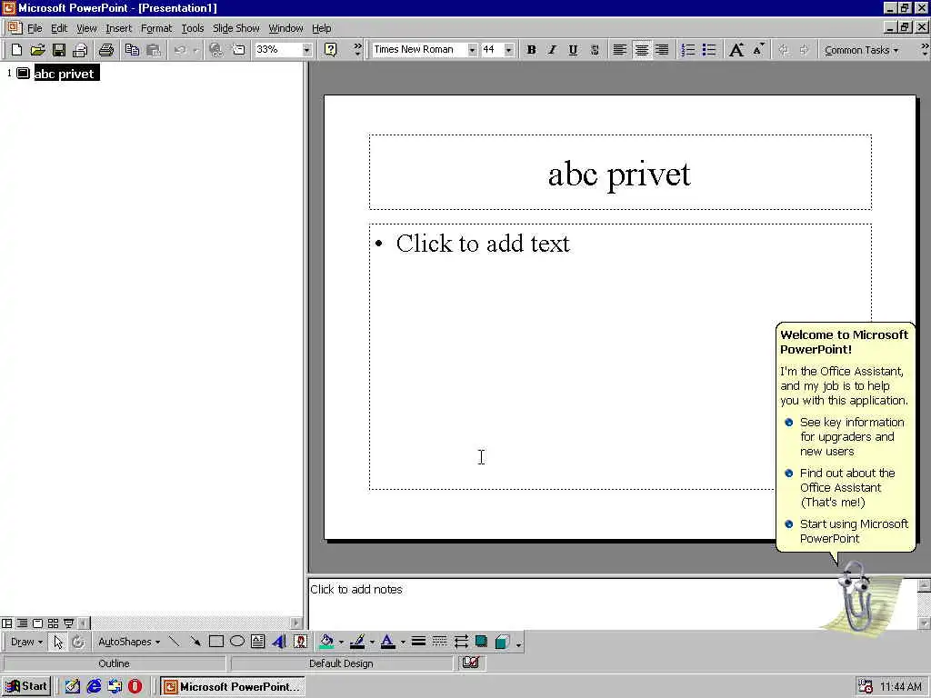The image size is (931, 698).
Task: Open the Format menu
Action: pyautogui.click(x=156, y=28)
